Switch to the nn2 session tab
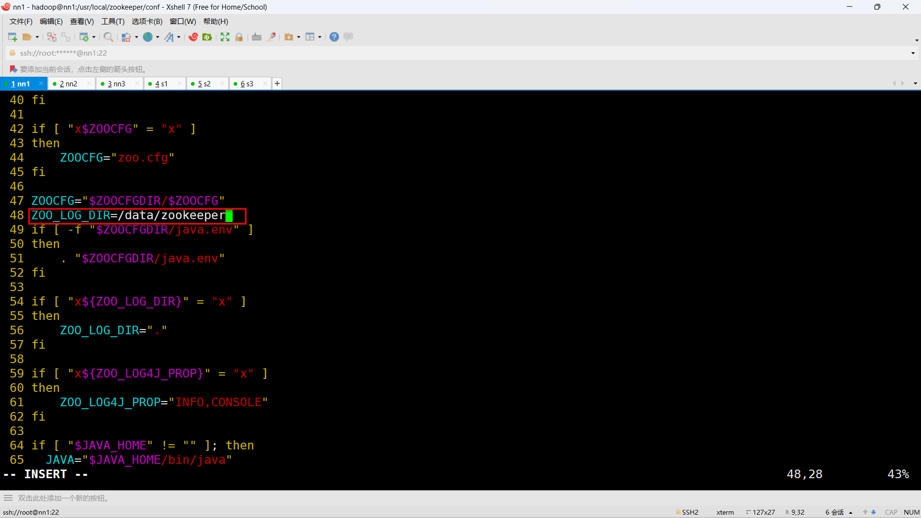921x518 pixels. click(x=68, y=84)
